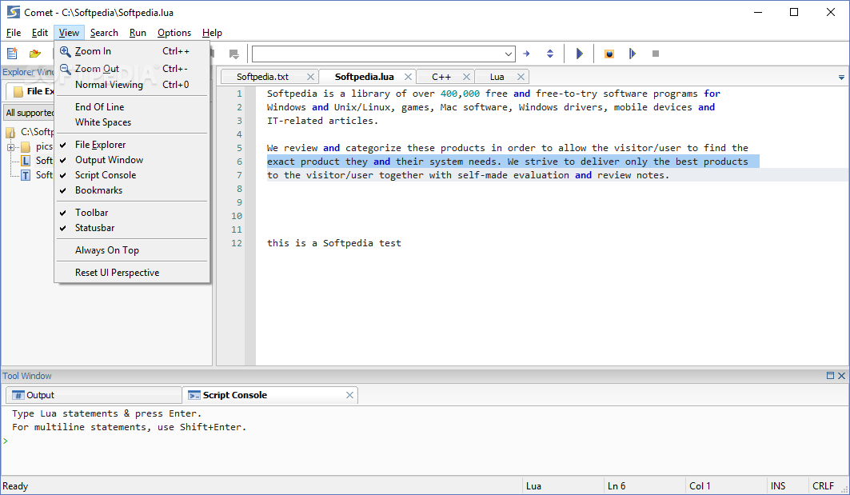Click the Open file folder icon

(35, 53)
